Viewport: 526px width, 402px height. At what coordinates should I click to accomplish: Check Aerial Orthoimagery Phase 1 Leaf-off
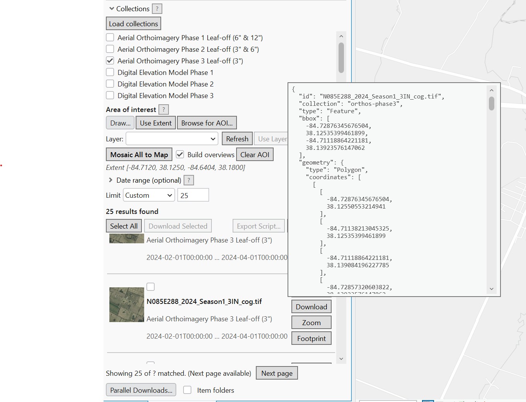[110, 37]
